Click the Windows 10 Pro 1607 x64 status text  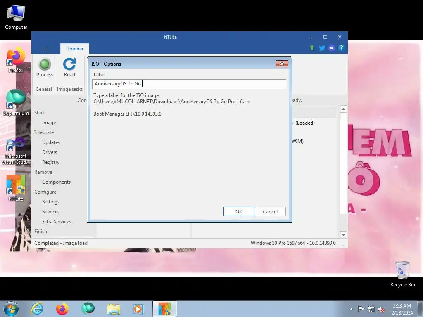(293, 243)
